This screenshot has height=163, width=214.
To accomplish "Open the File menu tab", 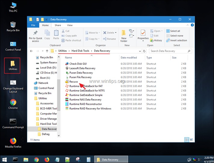I will pyautogui.click(x=33, y=25).
